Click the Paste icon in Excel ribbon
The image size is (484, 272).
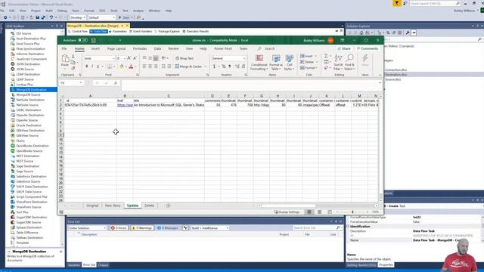click(x=65, y=59)
